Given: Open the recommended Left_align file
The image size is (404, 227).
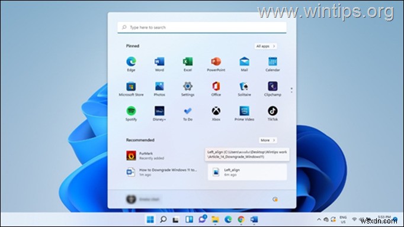Looking at the screenshot, I should click(x=247, y=172).
